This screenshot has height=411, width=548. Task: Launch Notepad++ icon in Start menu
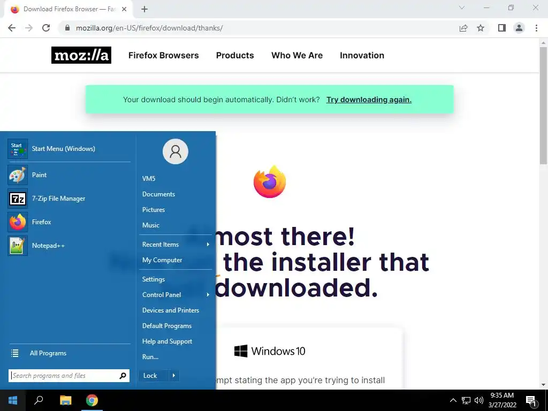(18, 245)
